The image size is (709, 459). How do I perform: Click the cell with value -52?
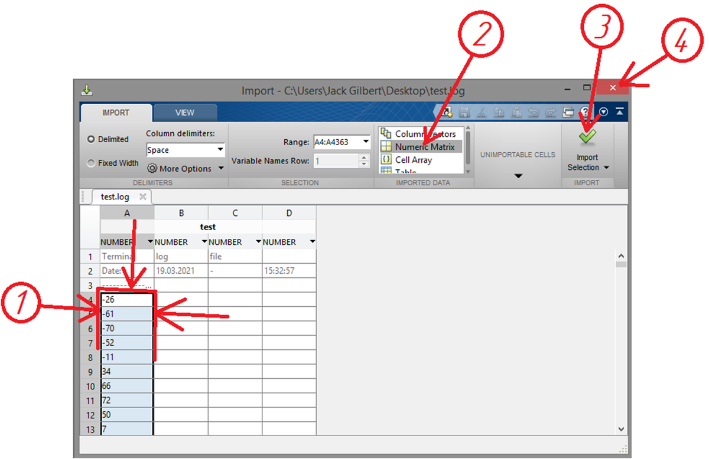click(127, 343)
